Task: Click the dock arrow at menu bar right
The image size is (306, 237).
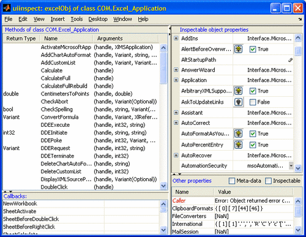Action: pyautogui.click(x=300, y=19)
